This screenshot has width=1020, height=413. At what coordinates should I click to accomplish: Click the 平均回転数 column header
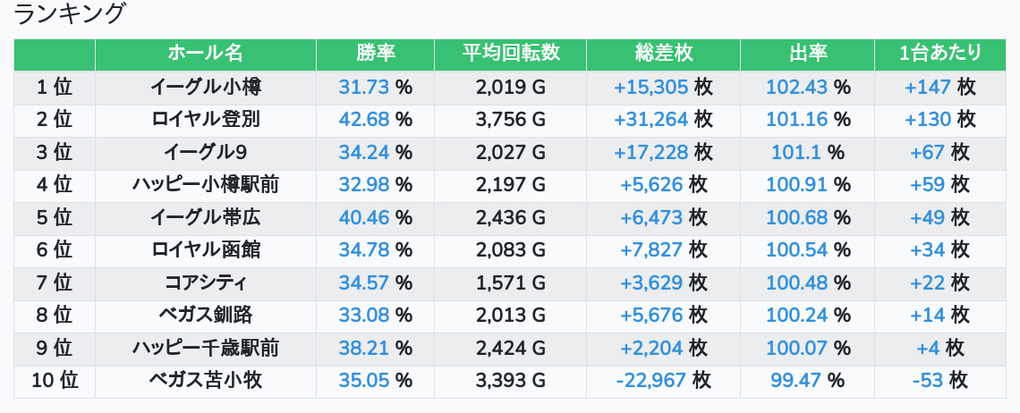[510, 54]
